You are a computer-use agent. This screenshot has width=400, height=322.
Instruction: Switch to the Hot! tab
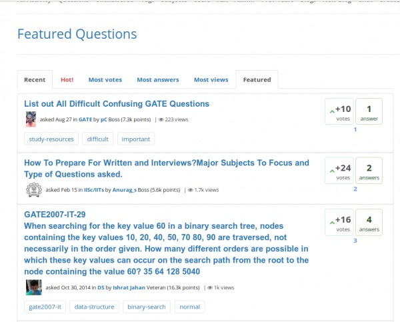(x=67, y=79)
